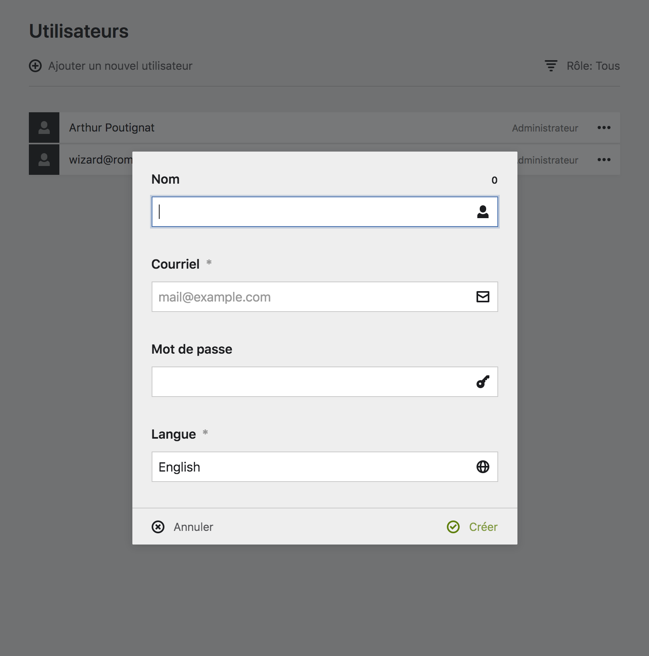This screenshot has width=649, height=656.
Task: Click the key icon in password field
Action: [483, 382]
